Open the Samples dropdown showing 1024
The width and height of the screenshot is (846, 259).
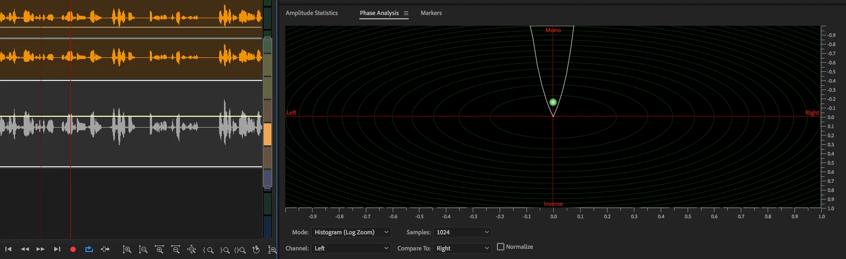[462, 232]
